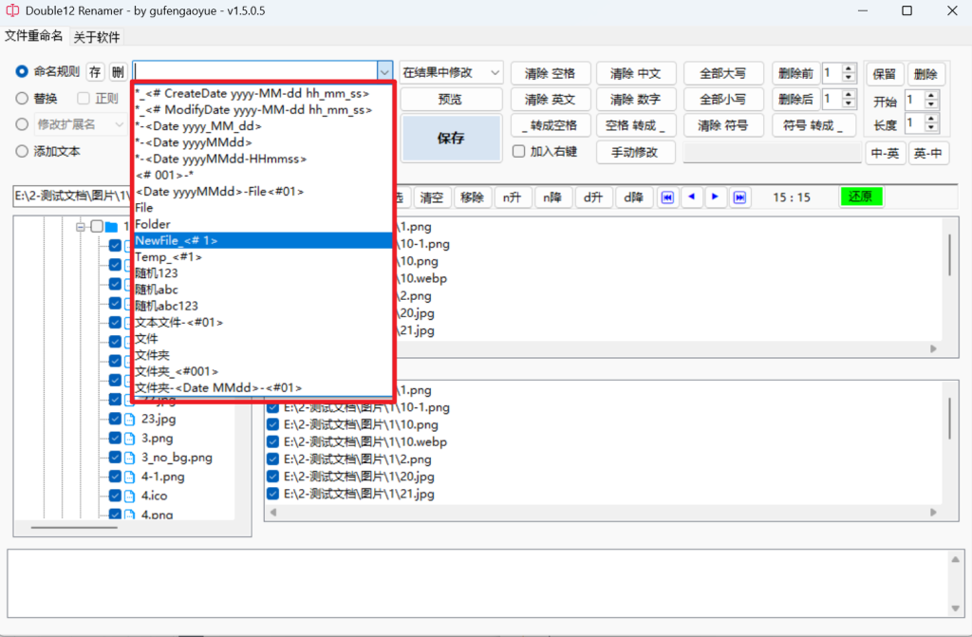Viewport: 972px width, 637px height.
Task: Uncheck 23.jpg in the file tree
Action: pos(115,419)
